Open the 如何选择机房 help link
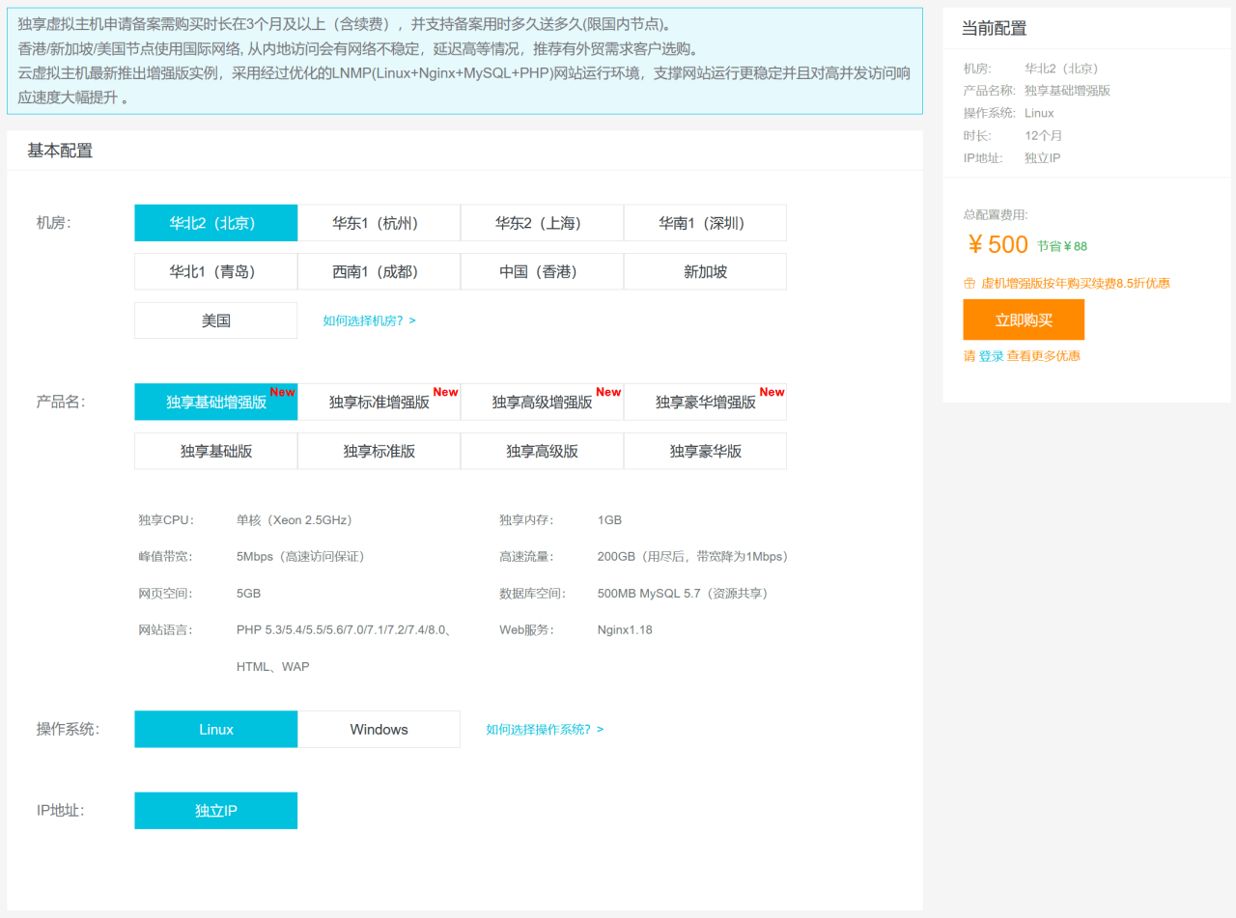Image resolution: width=1236 pixels, height=918 pixels. point(366,320)
